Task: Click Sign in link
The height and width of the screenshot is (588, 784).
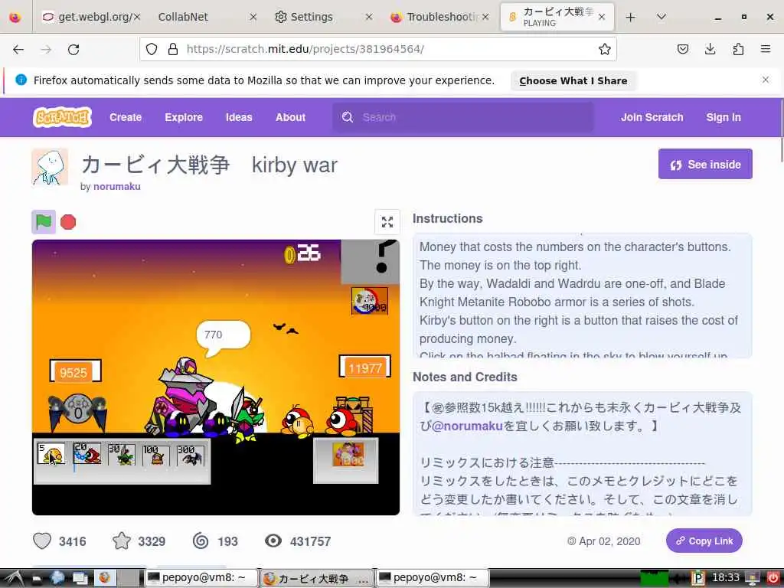Action: (723, 117)
